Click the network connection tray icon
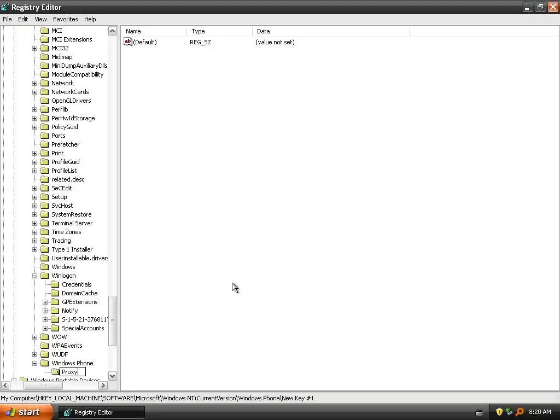The height and width of the screenshot is (420, 560). click(x=509, y=412)
